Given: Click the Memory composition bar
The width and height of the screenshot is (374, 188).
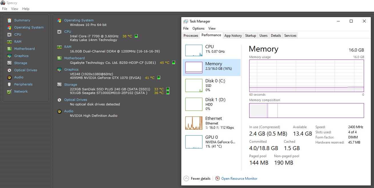Looking at the screenshot, I should (307, 111).
